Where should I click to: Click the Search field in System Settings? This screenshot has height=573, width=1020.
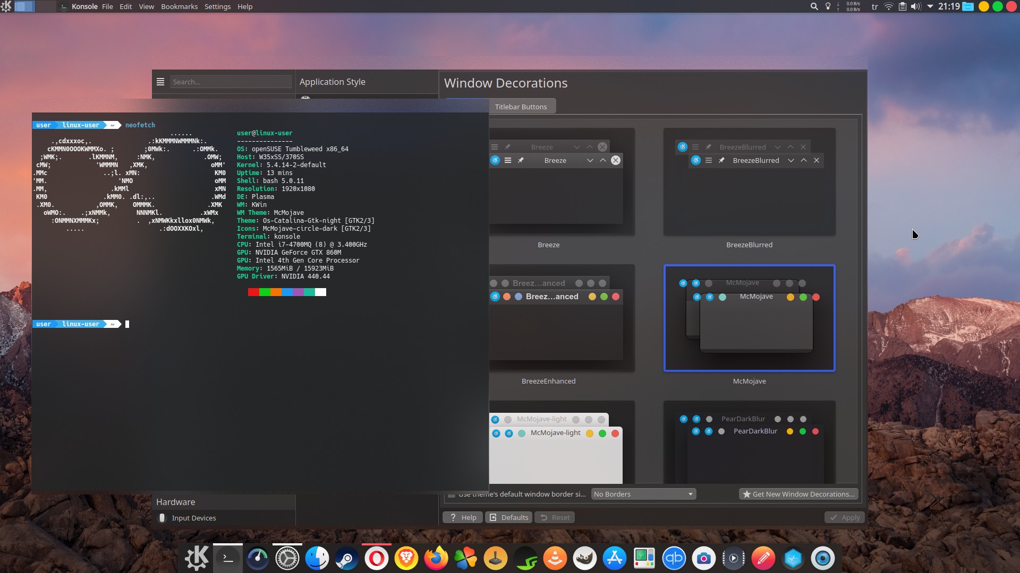[231, 81]
